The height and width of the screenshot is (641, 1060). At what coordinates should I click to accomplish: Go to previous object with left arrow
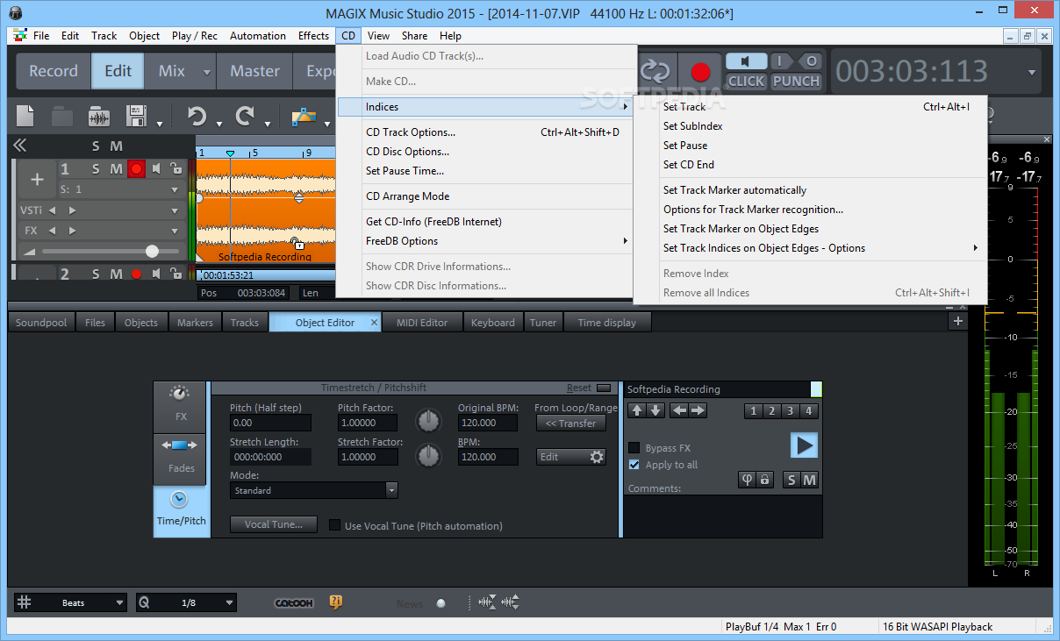pyautogui.click(x=679, y=410)
